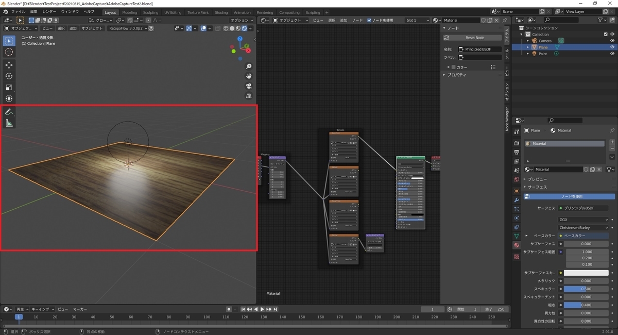Click the スペキュラー slider showing 0.500
The image size is (618, 335).
point(587,289)
